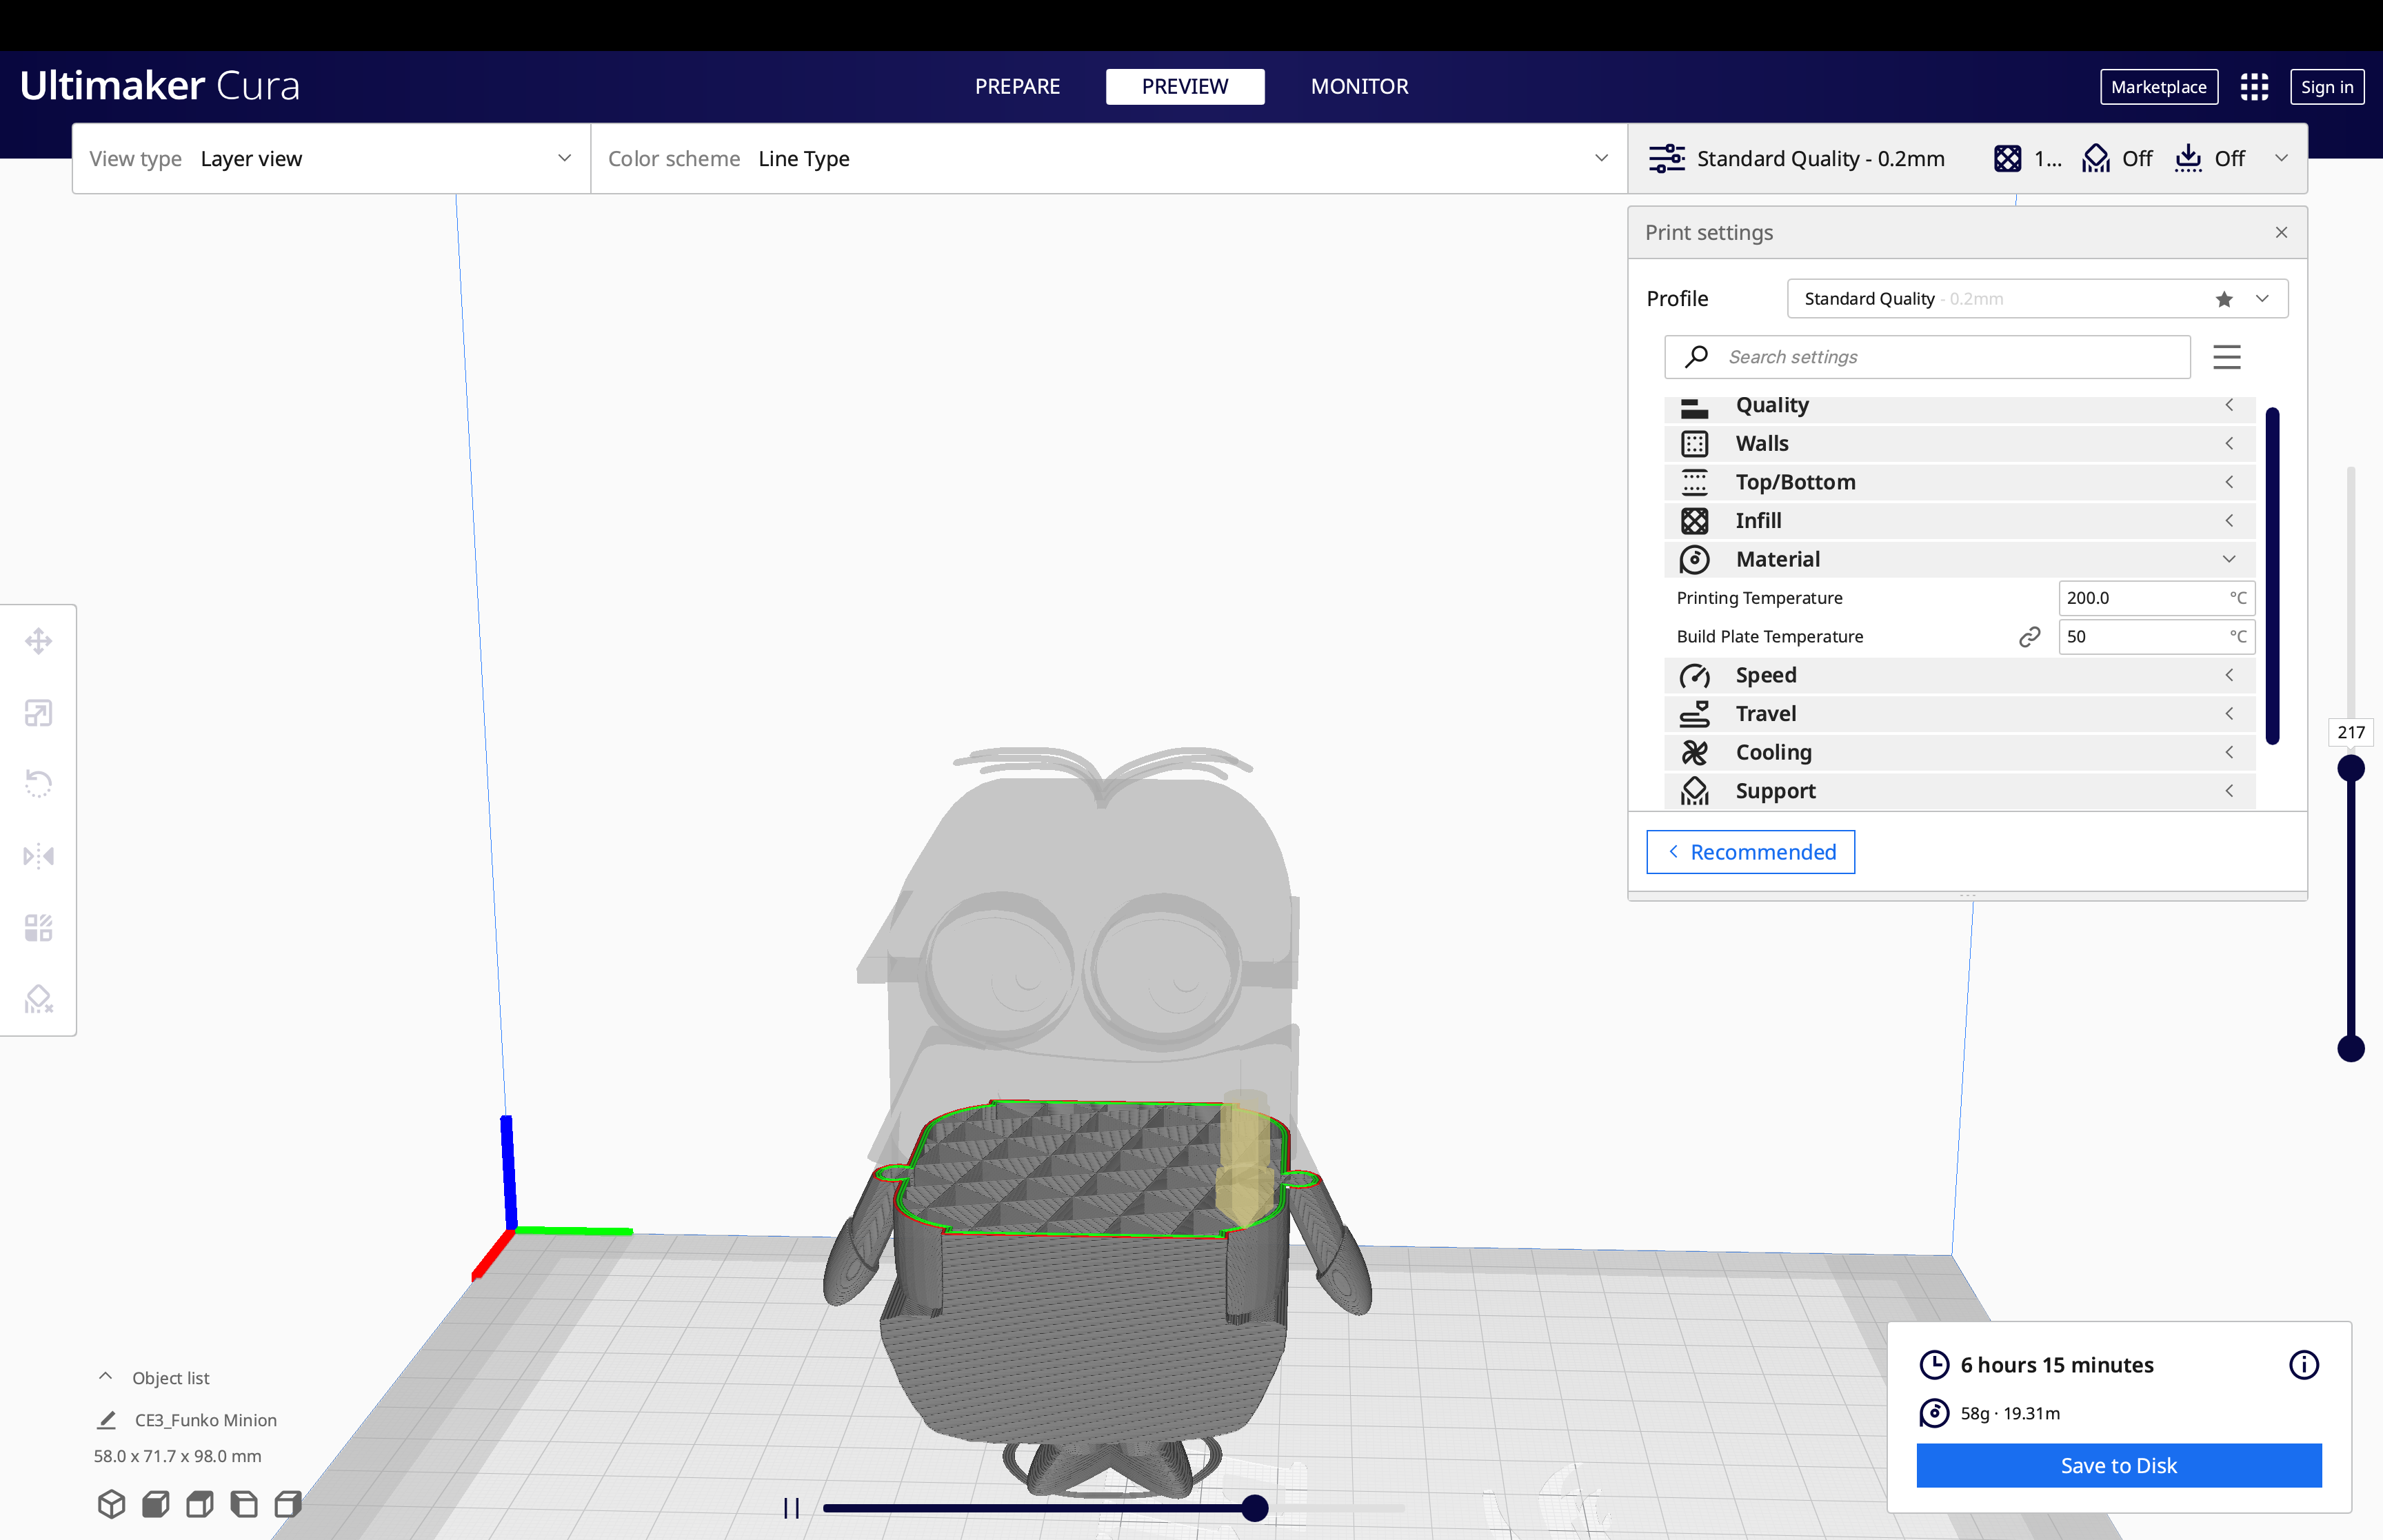This screenshot has width=2383, height=1540.
Task: Switch to 3D view cube icon
Action: (x=111, y=1503)
